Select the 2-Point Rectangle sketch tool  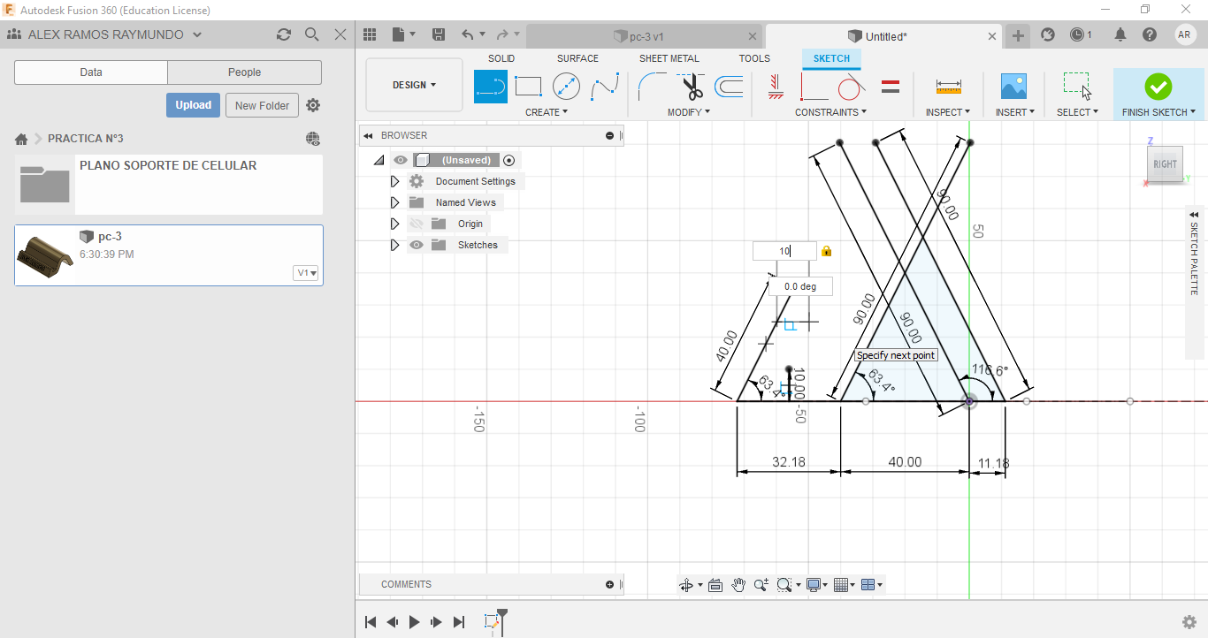tap(528, 87)
